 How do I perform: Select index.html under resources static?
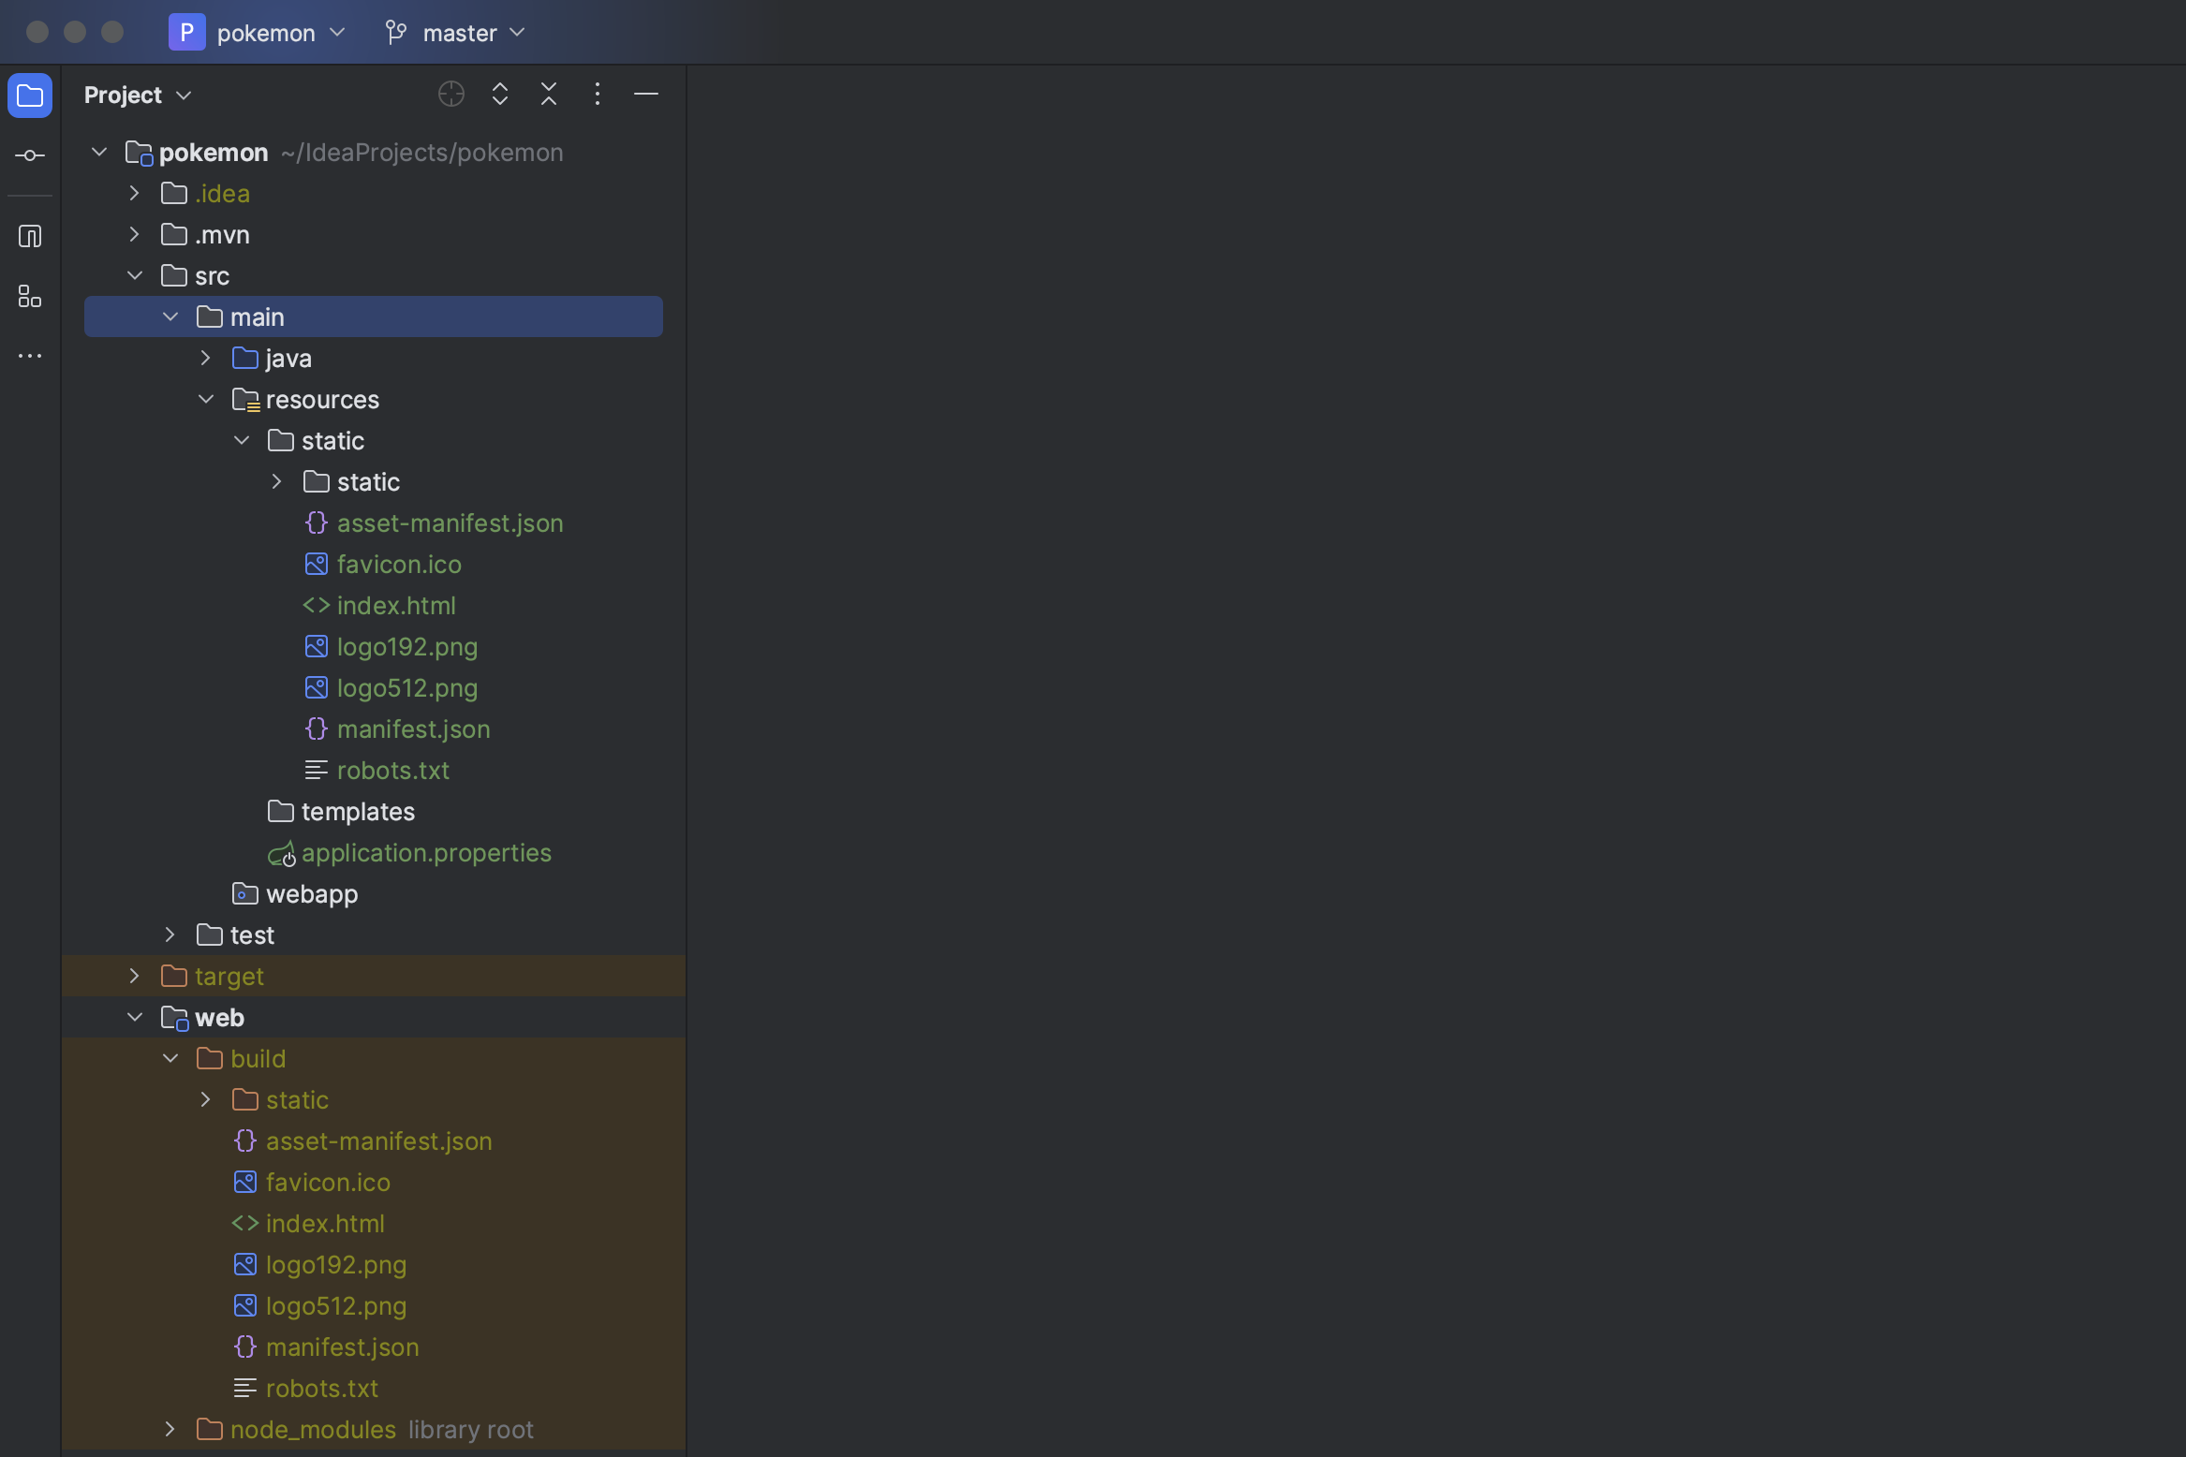396,606
